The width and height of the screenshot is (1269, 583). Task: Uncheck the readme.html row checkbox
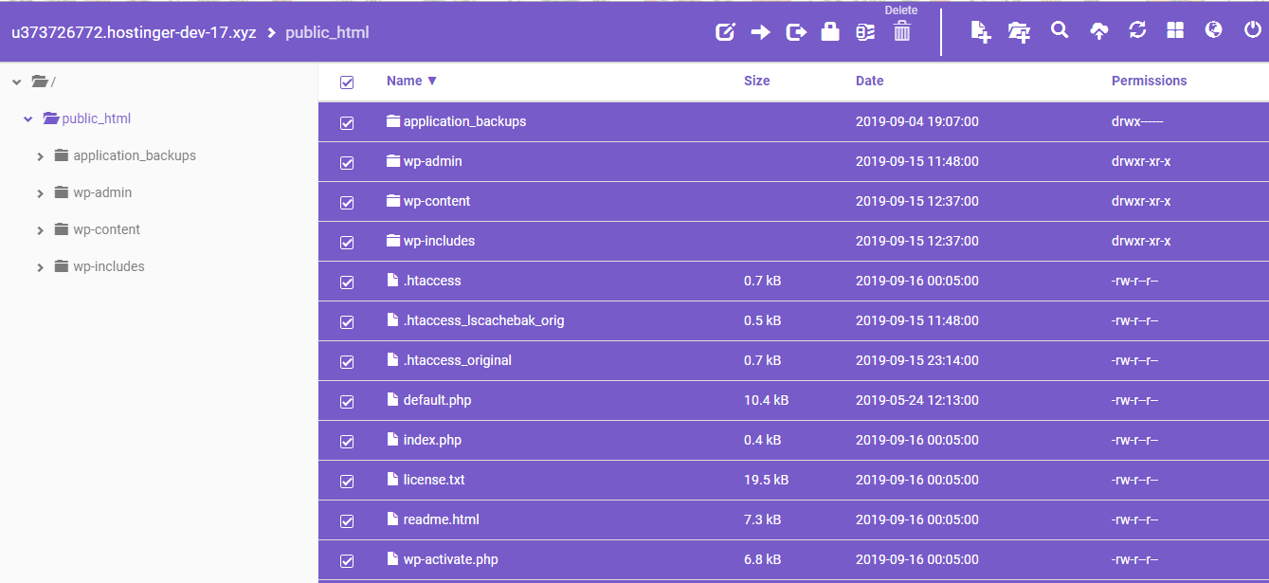pos(347,521)
